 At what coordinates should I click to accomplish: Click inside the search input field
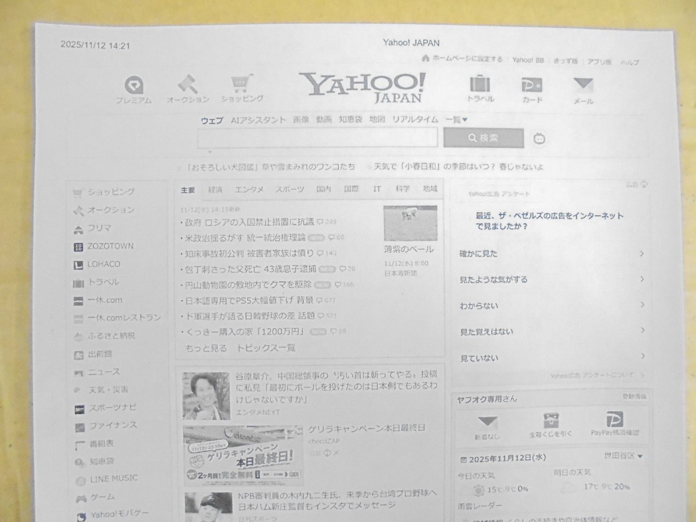click(x=316, y=137)
